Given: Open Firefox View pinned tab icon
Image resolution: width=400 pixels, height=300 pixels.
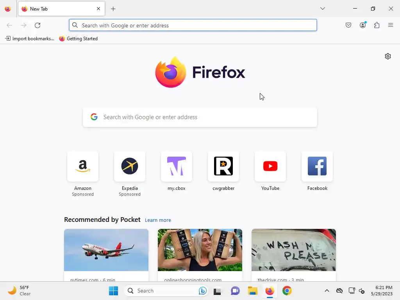Looking at the screenshot, I should (8, 9).
